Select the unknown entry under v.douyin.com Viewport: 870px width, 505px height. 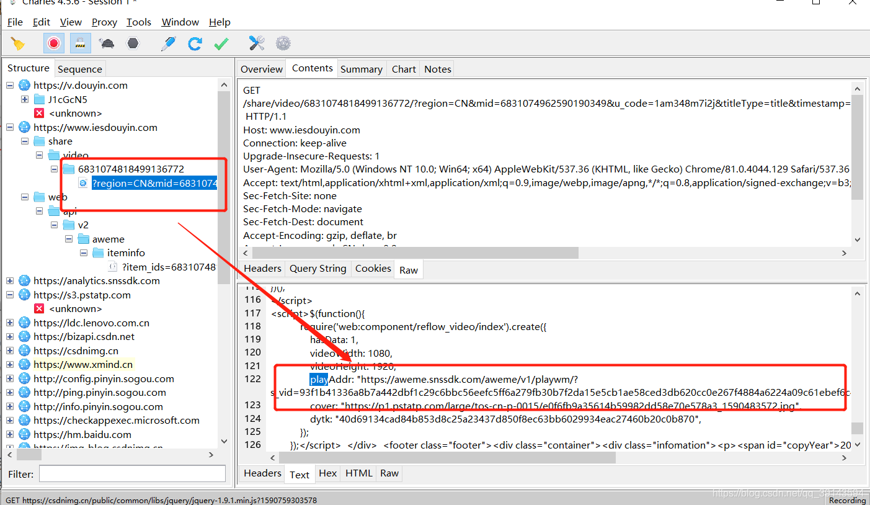[75, 114]
